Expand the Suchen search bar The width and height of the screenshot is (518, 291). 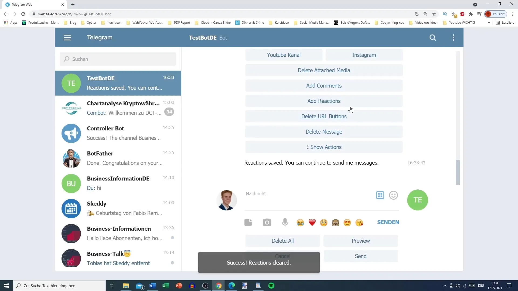click(118, 59)
